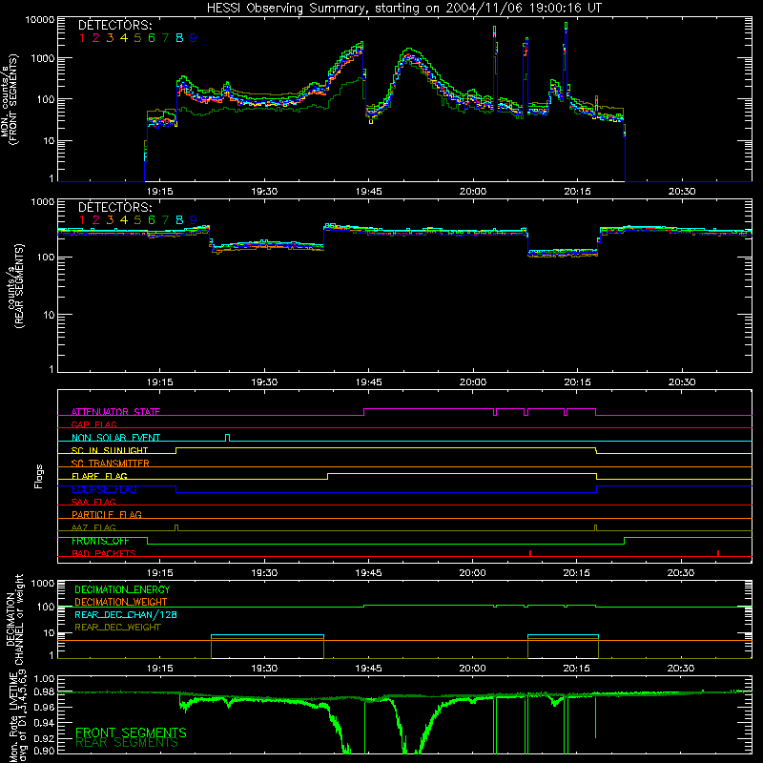The height and width of the screenshot is (763, 763).
Task: Click orange detector 3 in rear segments legend
Action: [110, 220]
